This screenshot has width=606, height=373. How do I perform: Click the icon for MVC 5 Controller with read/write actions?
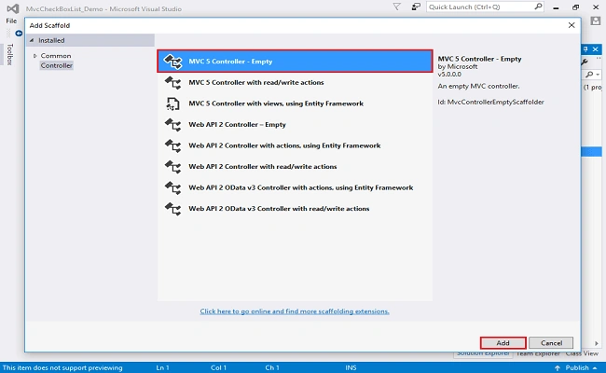[172, 83]
